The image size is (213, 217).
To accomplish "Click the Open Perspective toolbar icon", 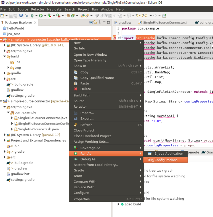I will tap(164, 15).
